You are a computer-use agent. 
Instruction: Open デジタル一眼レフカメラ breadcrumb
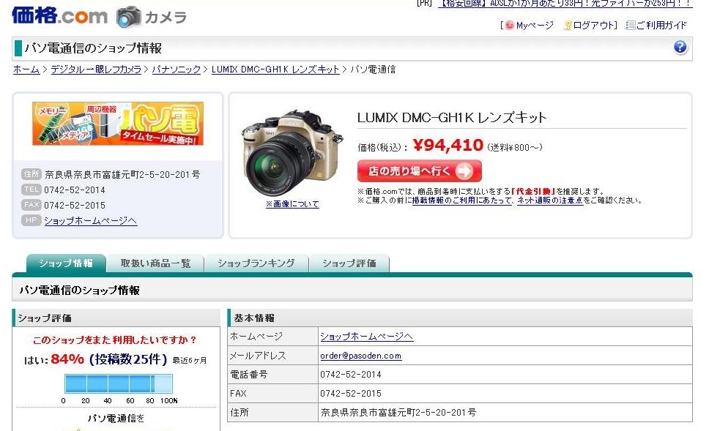coord(96,69)
